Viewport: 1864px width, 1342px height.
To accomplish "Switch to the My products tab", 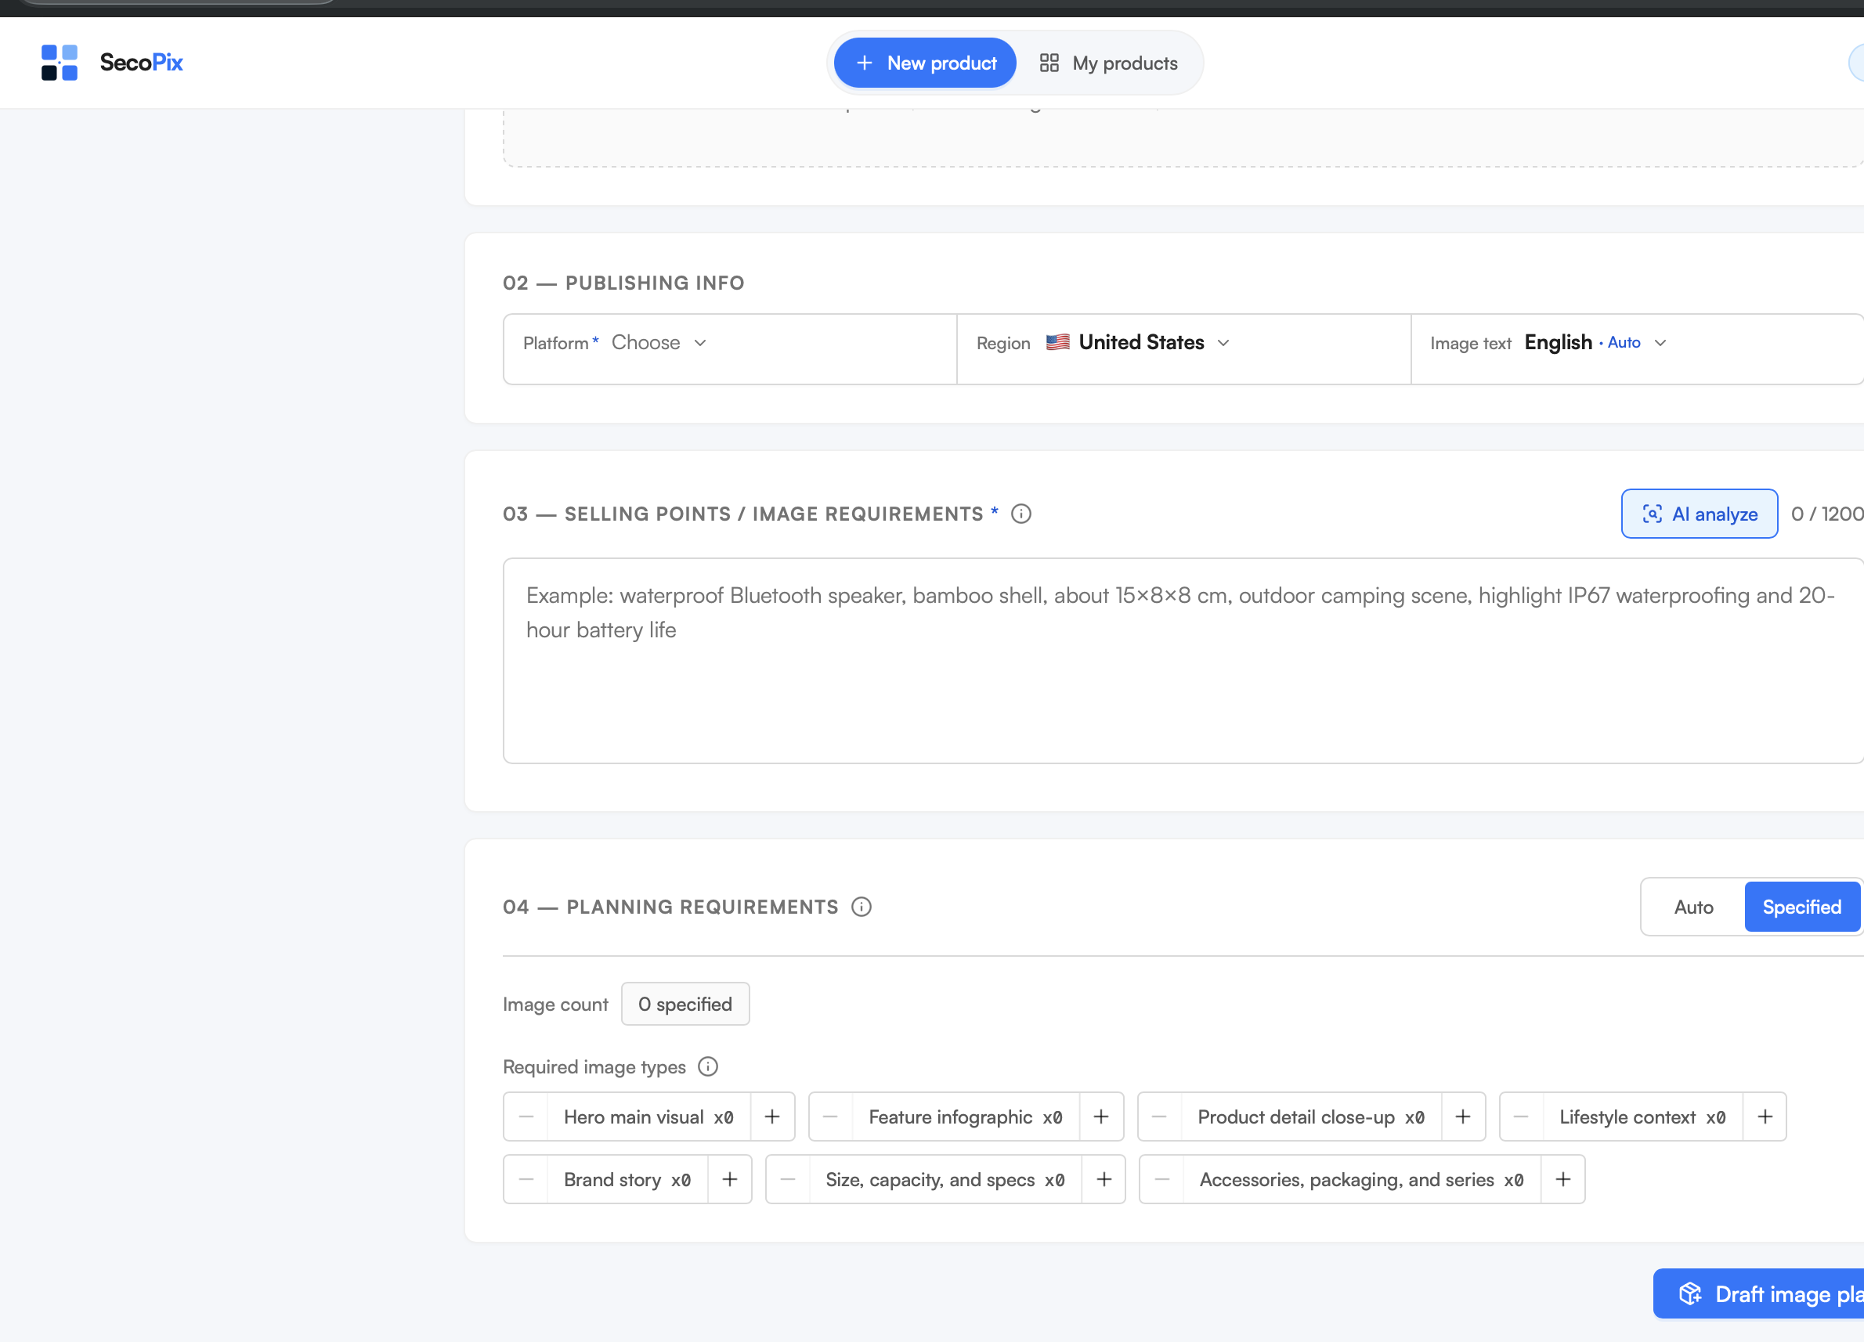I will 1108,63.
